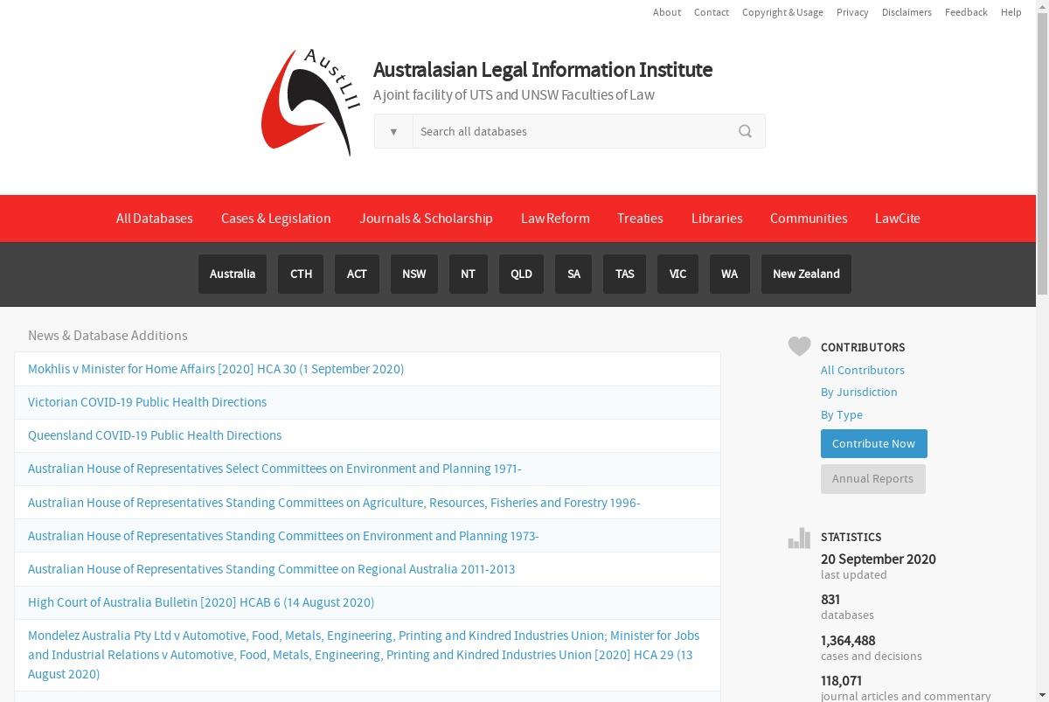
Task: Open Standing Committee on Regional Australia 2011-2013
Action: (x=271, y=569)
